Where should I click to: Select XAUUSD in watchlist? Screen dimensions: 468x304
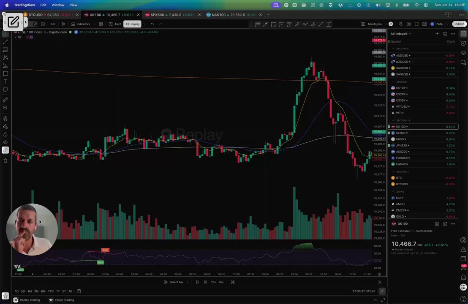click(423, 68)
